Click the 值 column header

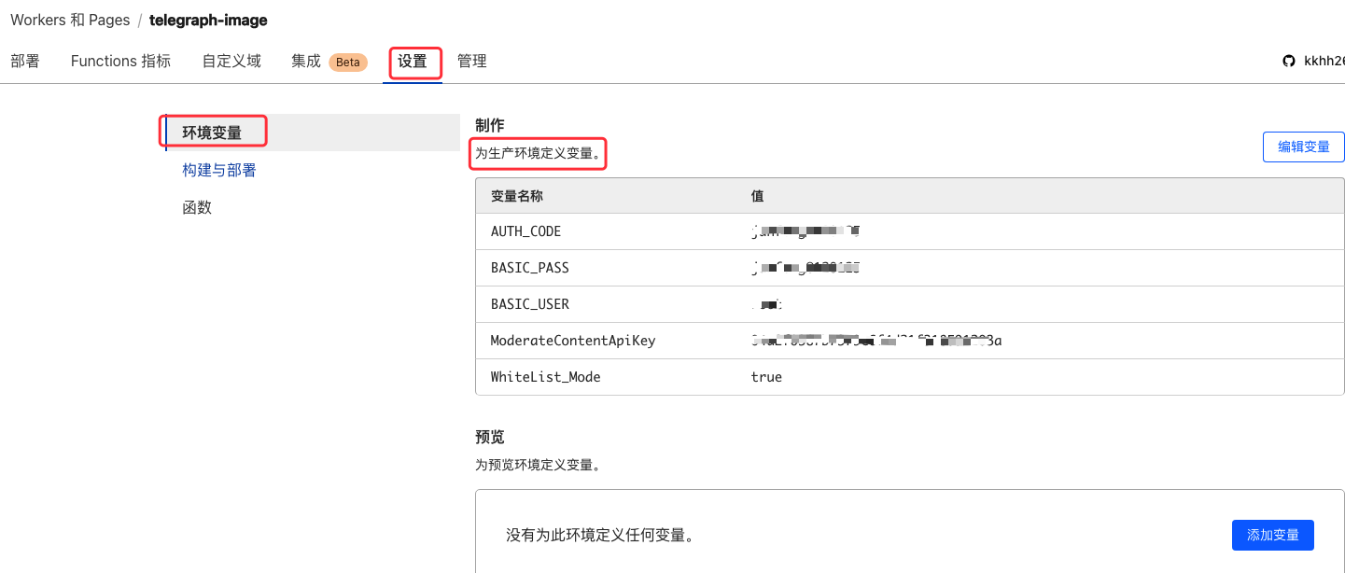click(758, 196)
